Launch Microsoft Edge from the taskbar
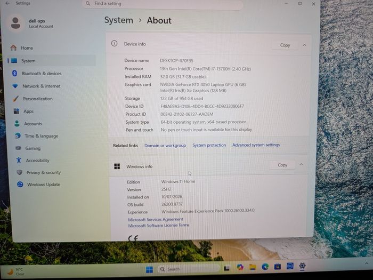Screen dimensions: 373x280 265,267
